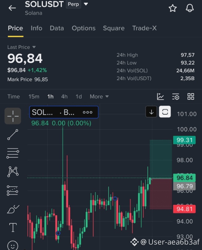The width and height of the screenshot is (202, 250).
Task: Click the large 96,84 last price
Action: point(25,59)
